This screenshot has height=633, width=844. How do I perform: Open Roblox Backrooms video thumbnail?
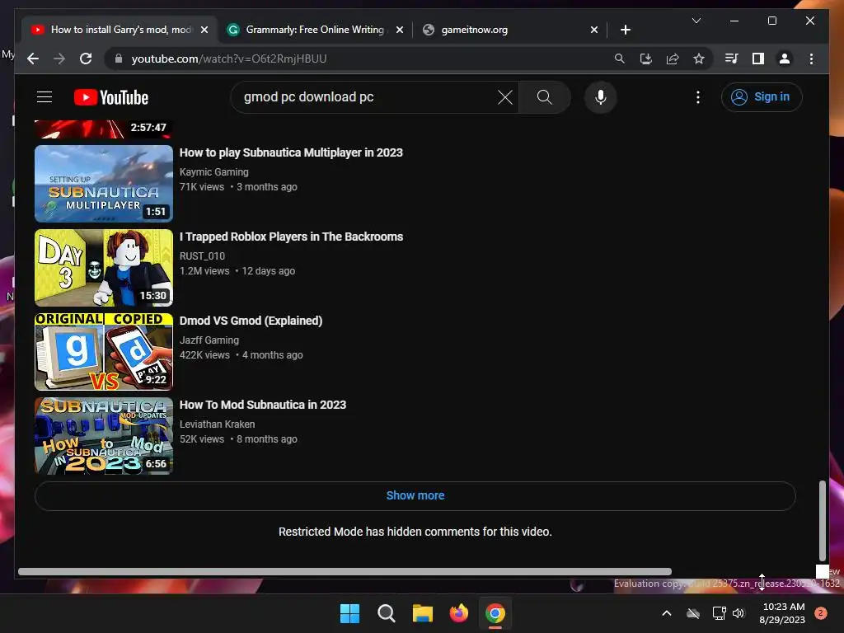coord(103,268)
